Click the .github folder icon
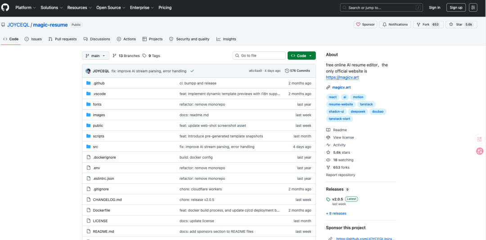This screenshot has width=486, height=240. click(88, 83)
